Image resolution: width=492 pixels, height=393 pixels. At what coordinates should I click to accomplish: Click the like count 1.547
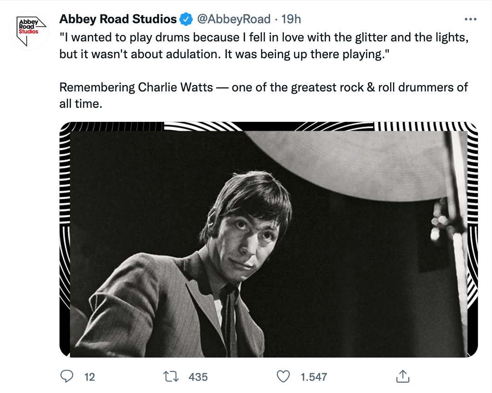[x=314, y=377]
